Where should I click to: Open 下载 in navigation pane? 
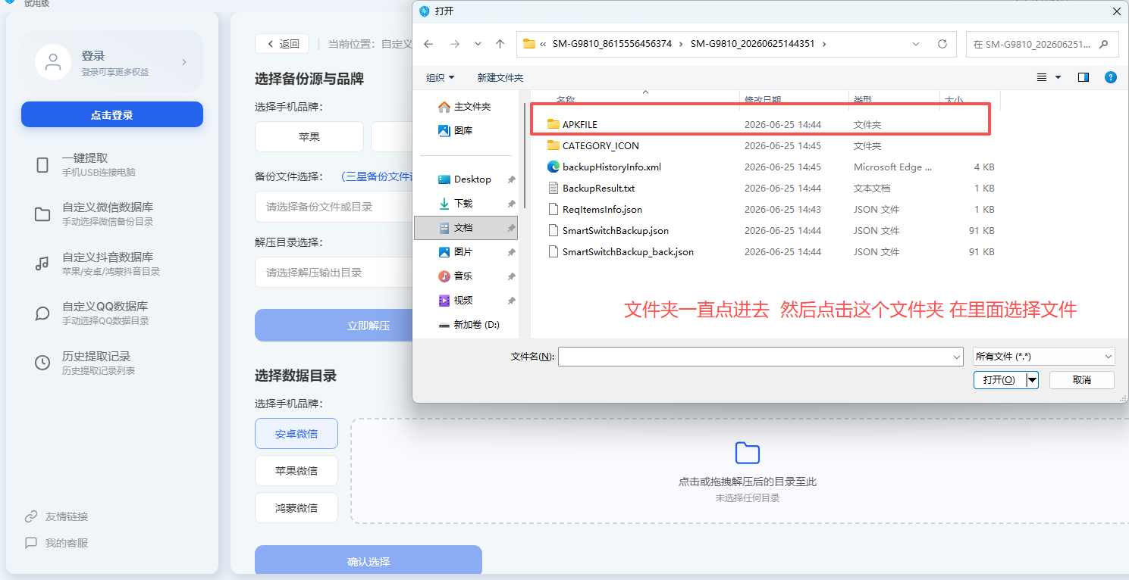pyautogui.click(x=456, y=204)
